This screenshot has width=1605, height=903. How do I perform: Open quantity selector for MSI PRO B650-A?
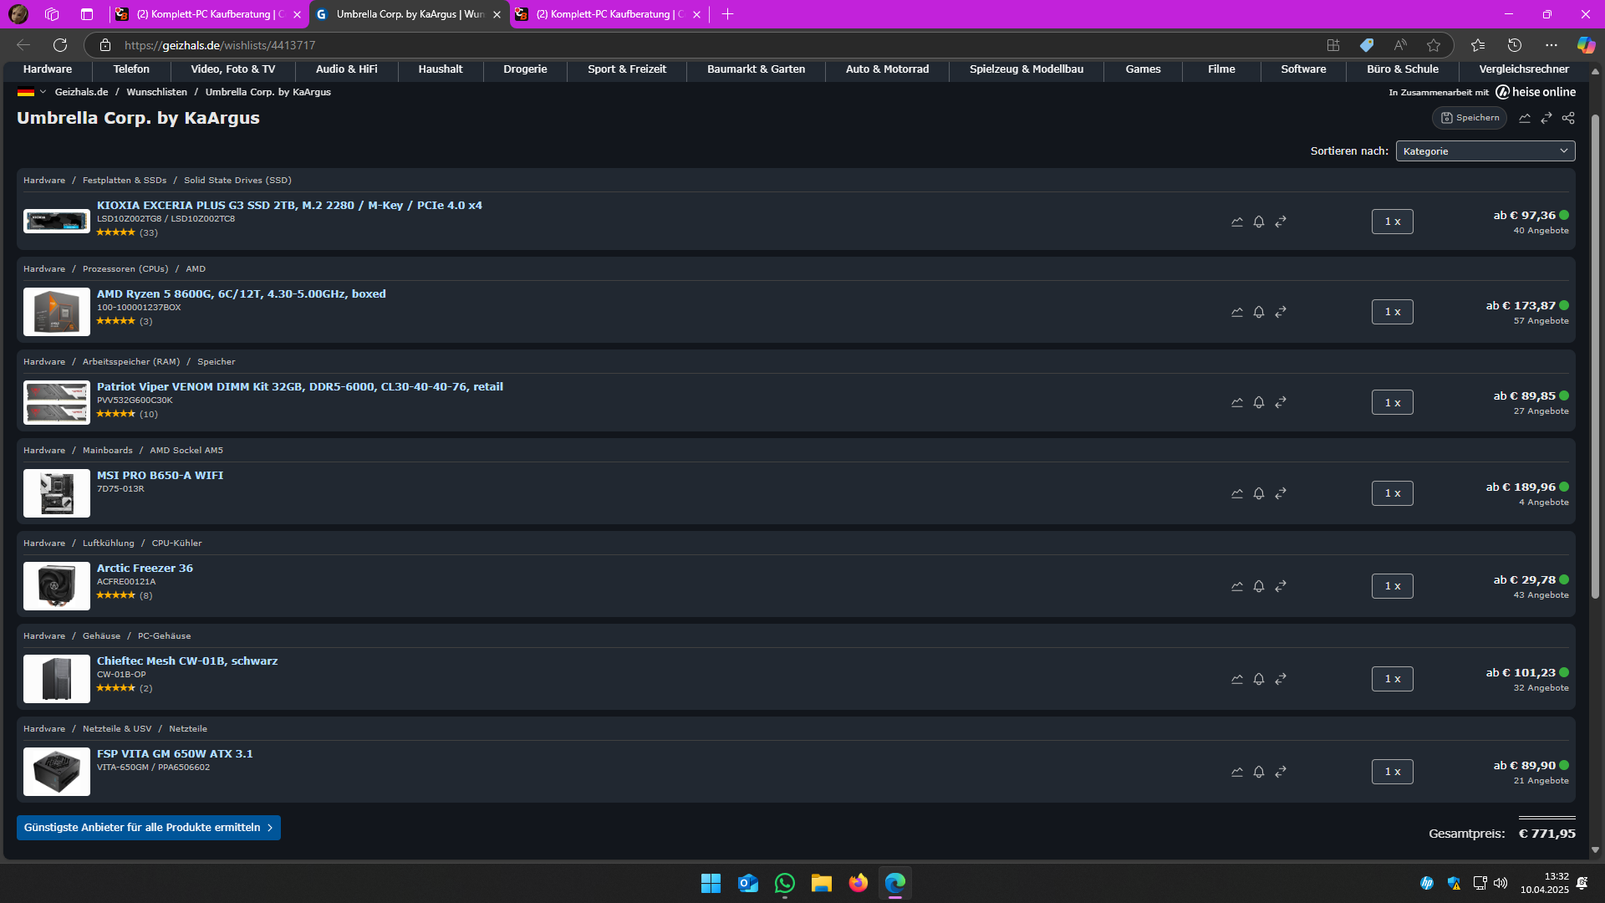[1392, 493]
